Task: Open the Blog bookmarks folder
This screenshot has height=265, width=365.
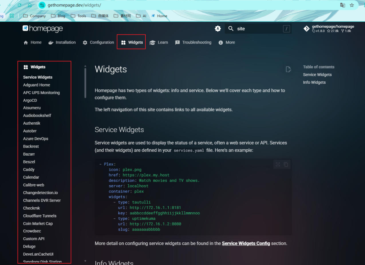Action: [58, 16]
